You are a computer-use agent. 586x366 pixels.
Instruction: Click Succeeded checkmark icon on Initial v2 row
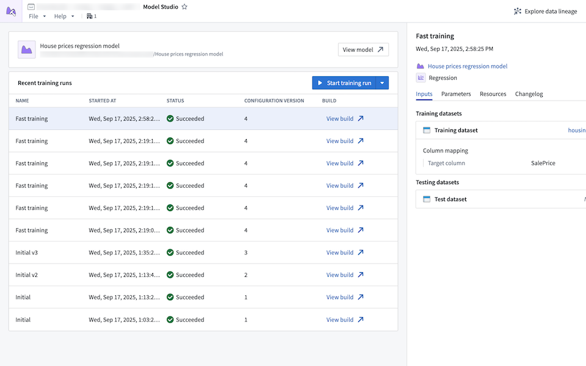pyautogui.click(x=170, y=275)
